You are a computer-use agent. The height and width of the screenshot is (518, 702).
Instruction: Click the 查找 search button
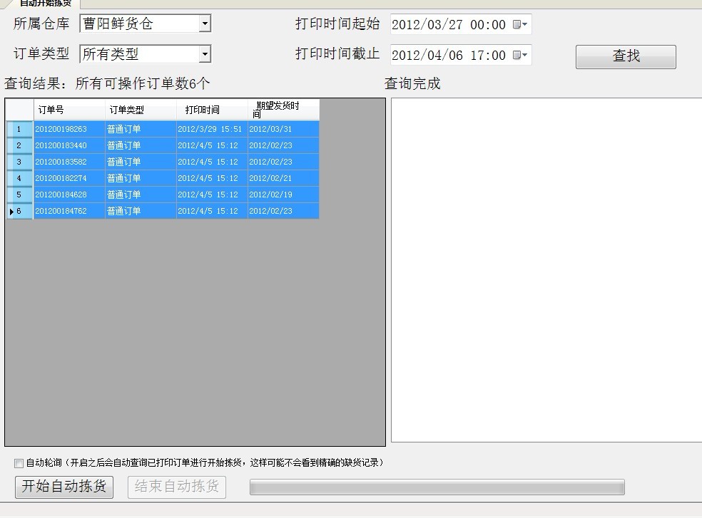click(626, 56)
